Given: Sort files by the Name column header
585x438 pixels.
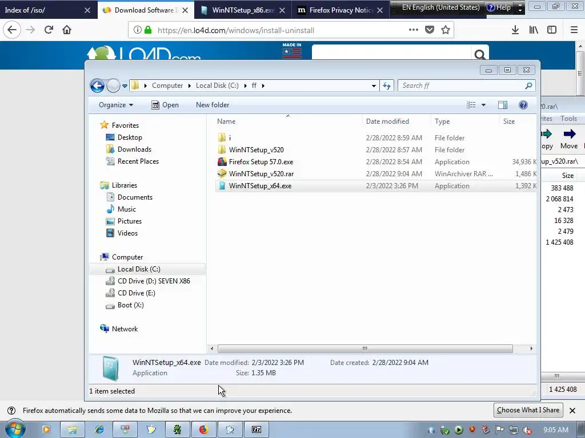Looking at the screenshot, I should 288,121.
